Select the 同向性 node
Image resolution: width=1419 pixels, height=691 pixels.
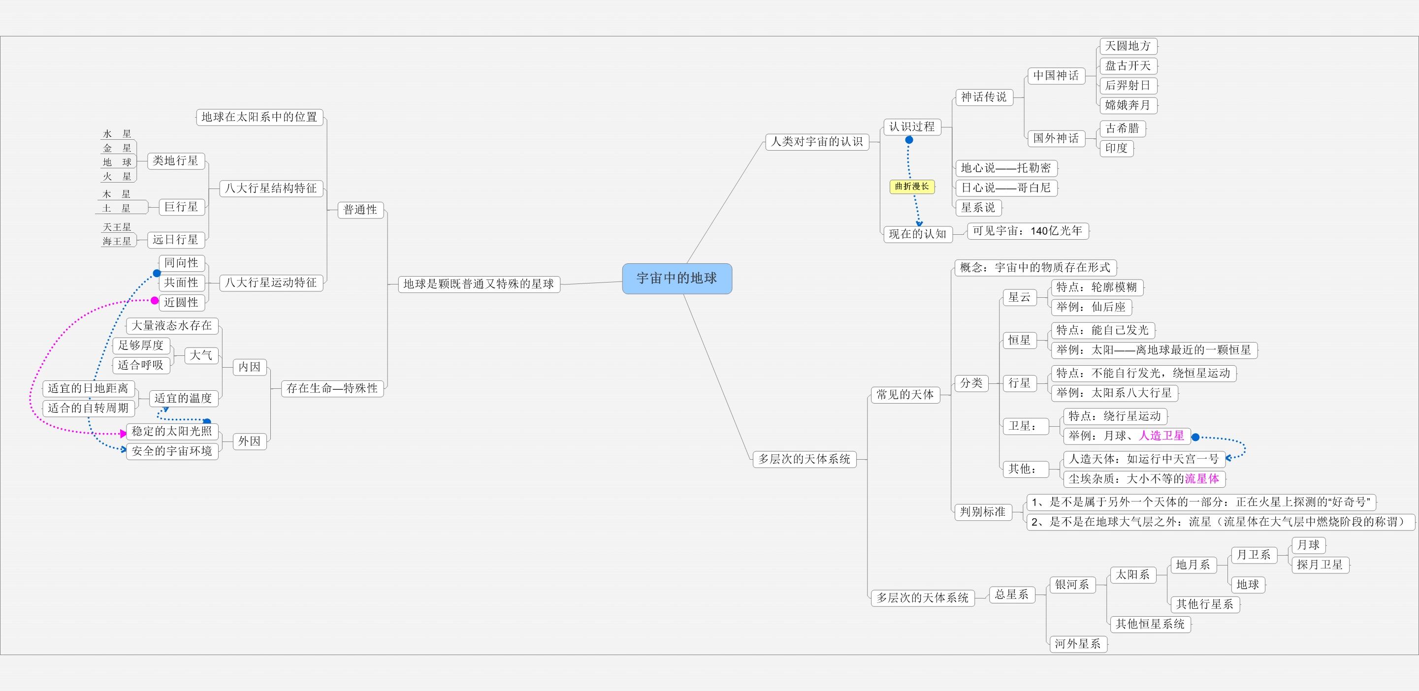[x=181, y=263]
